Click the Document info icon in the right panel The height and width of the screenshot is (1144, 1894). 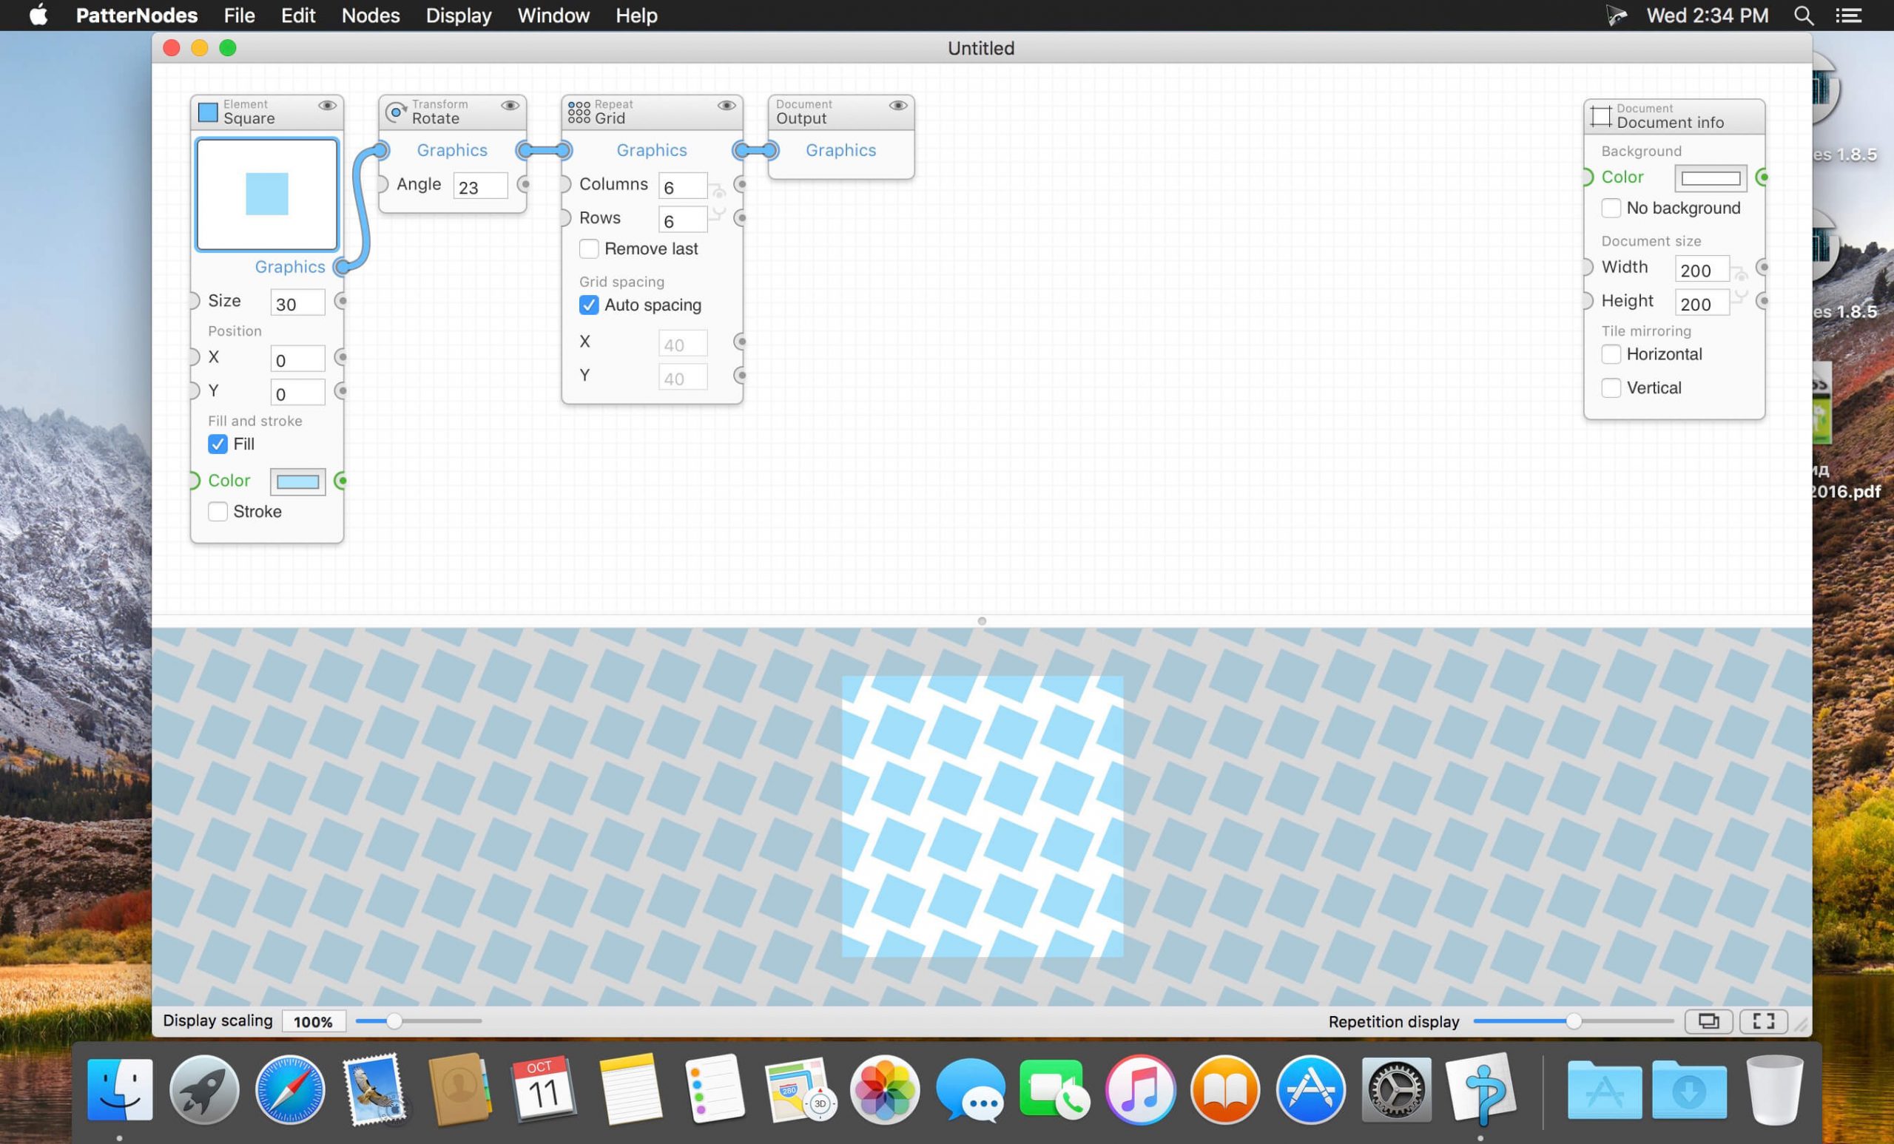tap(1603, 116)
